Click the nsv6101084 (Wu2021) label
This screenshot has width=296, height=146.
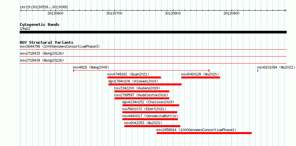[x=276, y=67]
